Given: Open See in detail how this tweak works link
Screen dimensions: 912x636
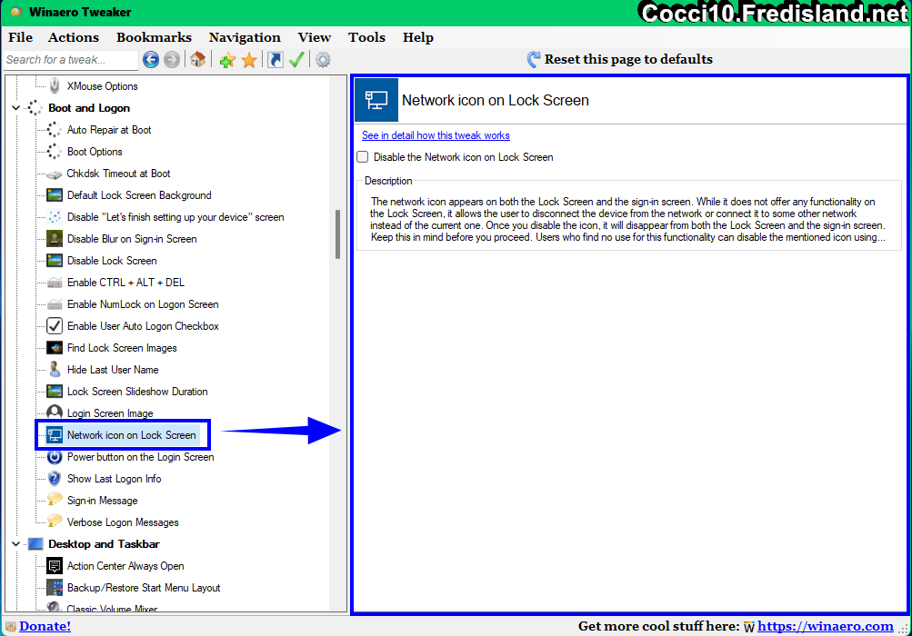Looking at the screenshot, I should pyautogui.click(x=436, y=135).
